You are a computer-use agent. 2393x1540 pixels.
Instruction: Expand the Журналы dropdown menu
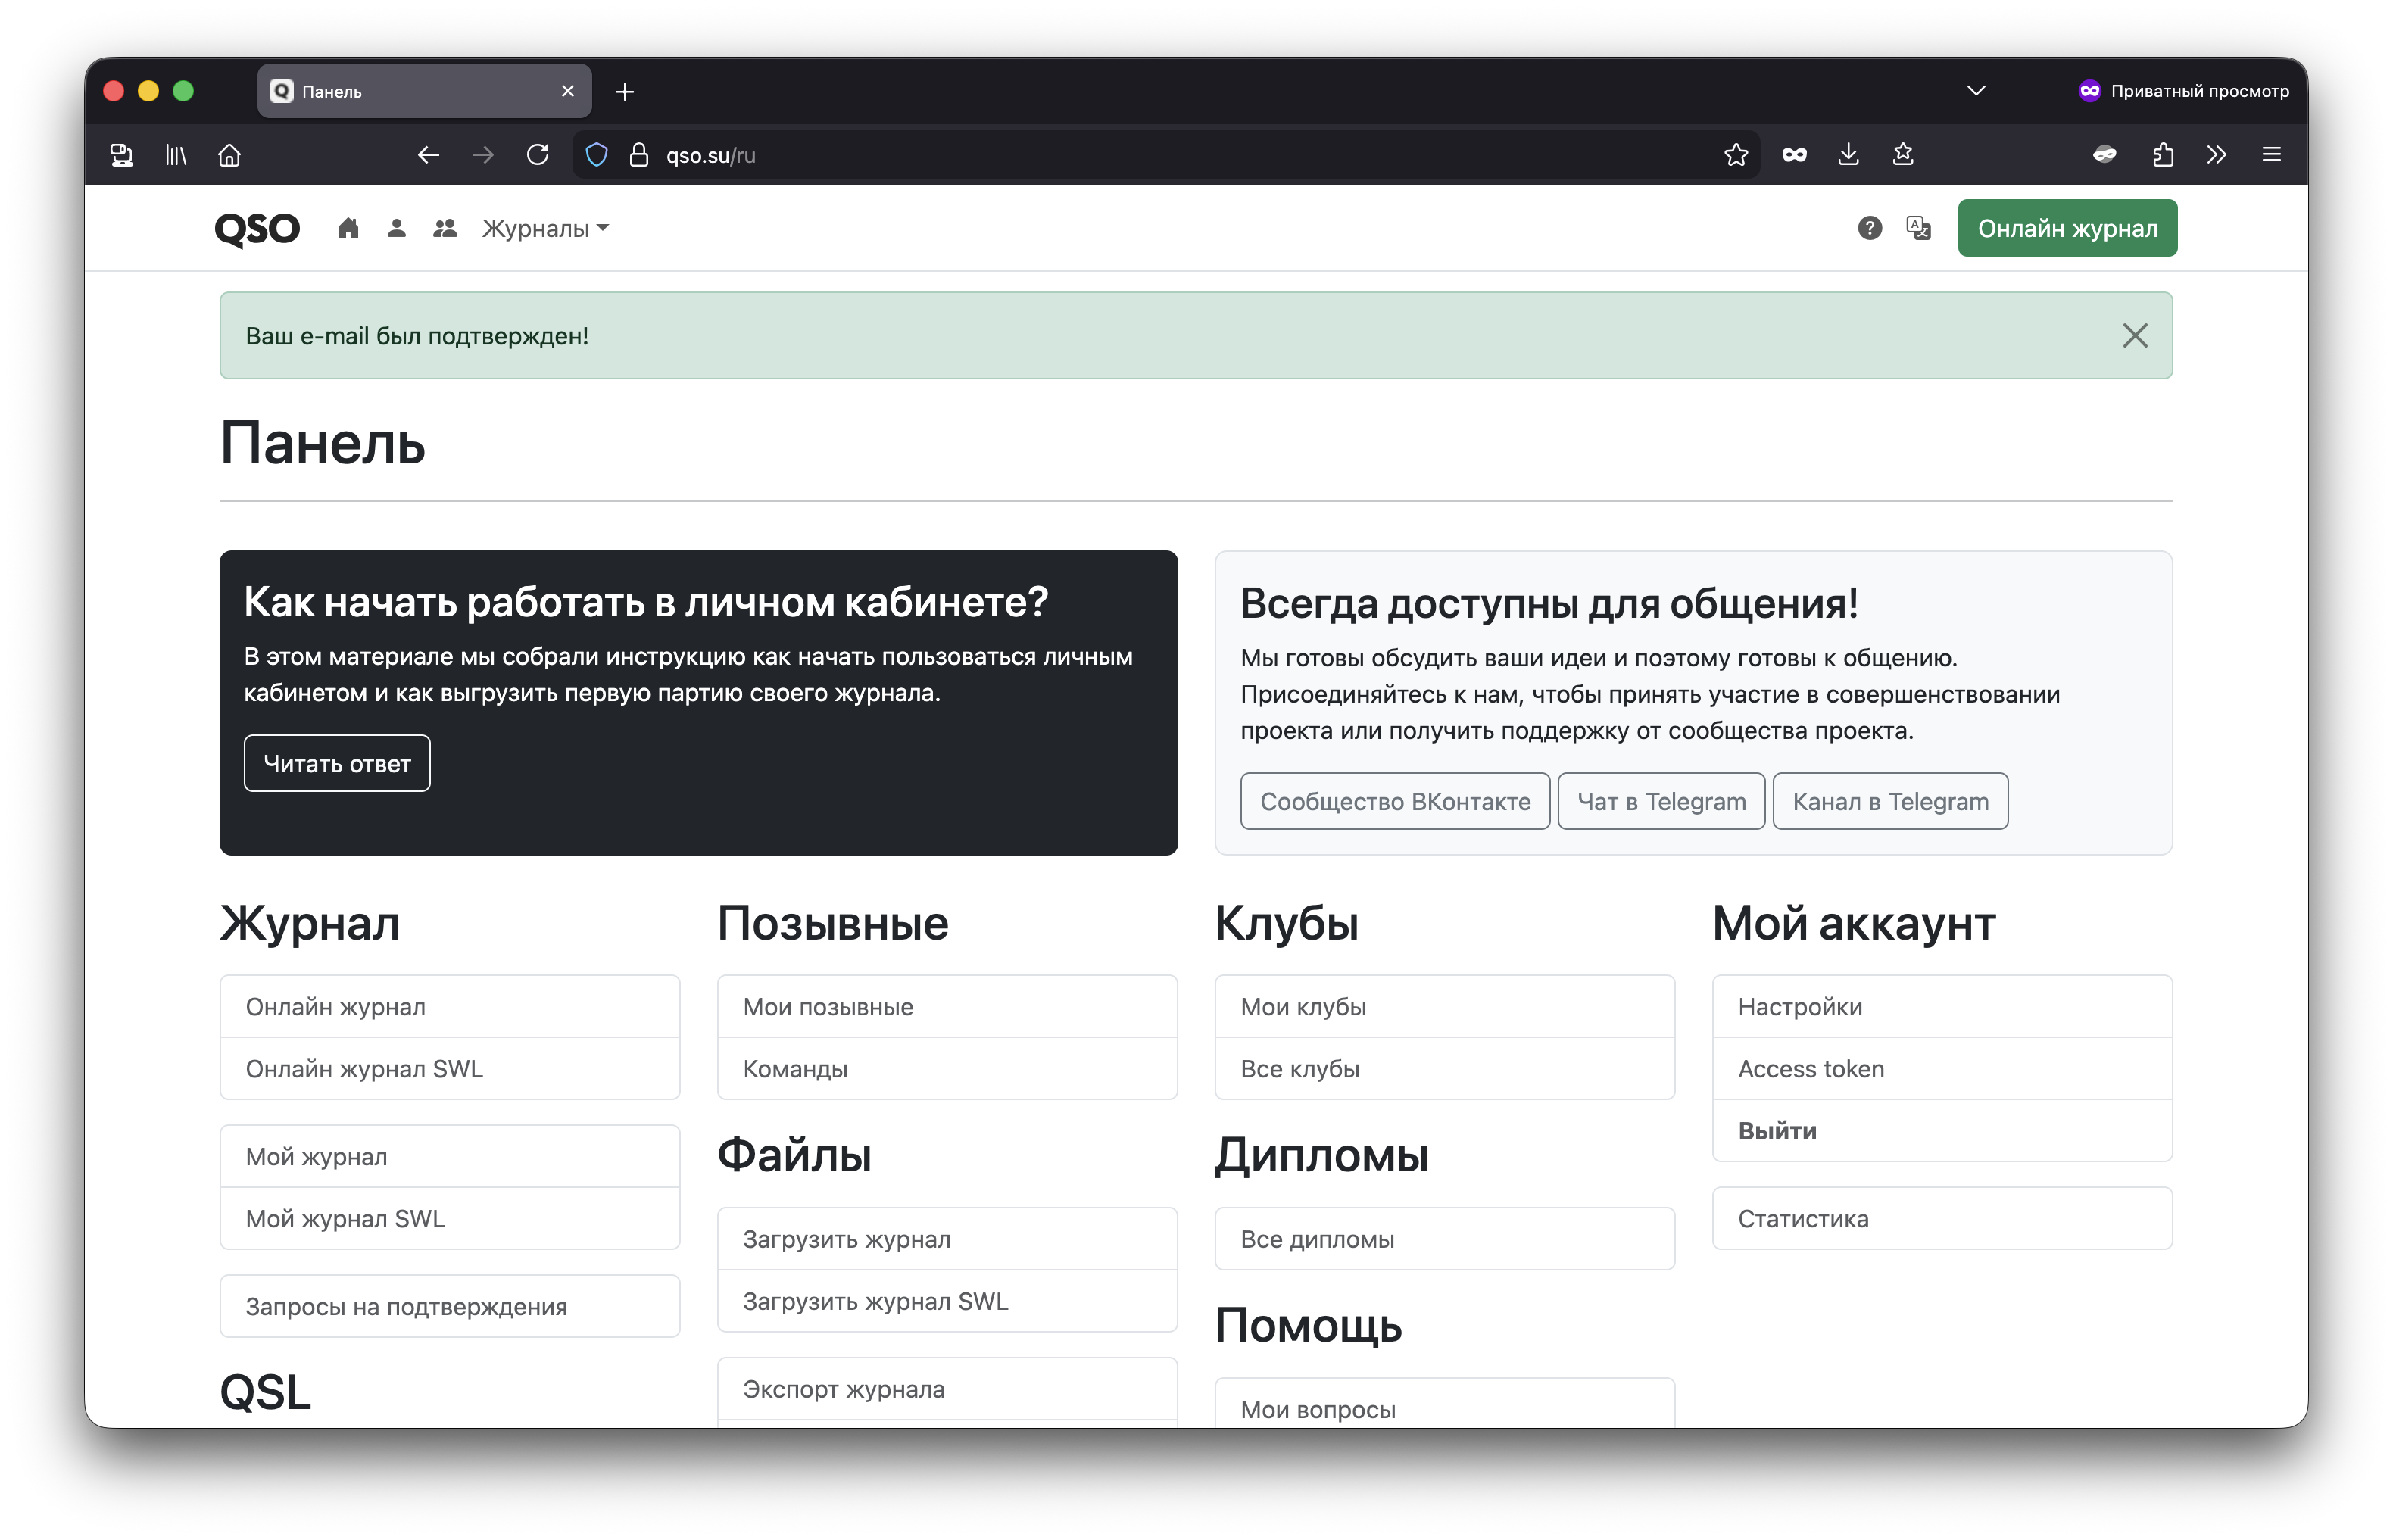[x=545, y=229]
